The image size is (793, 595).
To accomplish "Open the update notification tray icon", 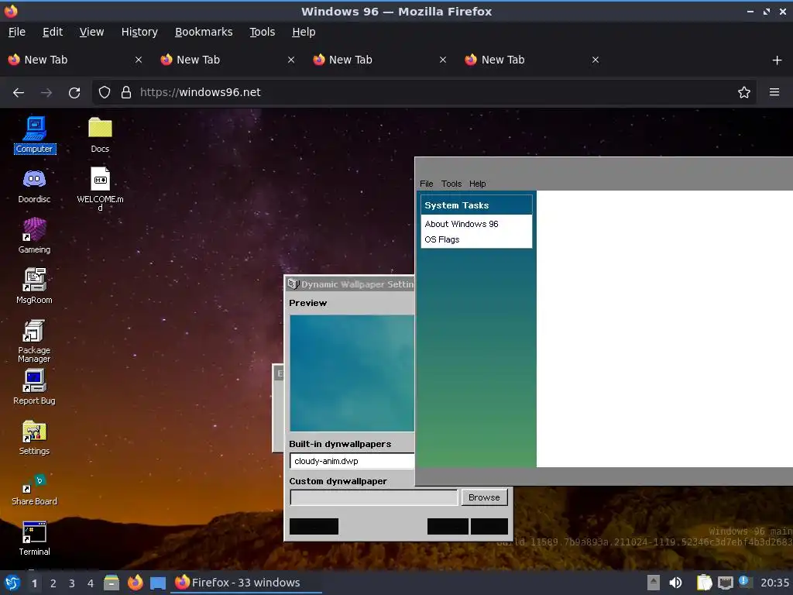I will 745,582.
